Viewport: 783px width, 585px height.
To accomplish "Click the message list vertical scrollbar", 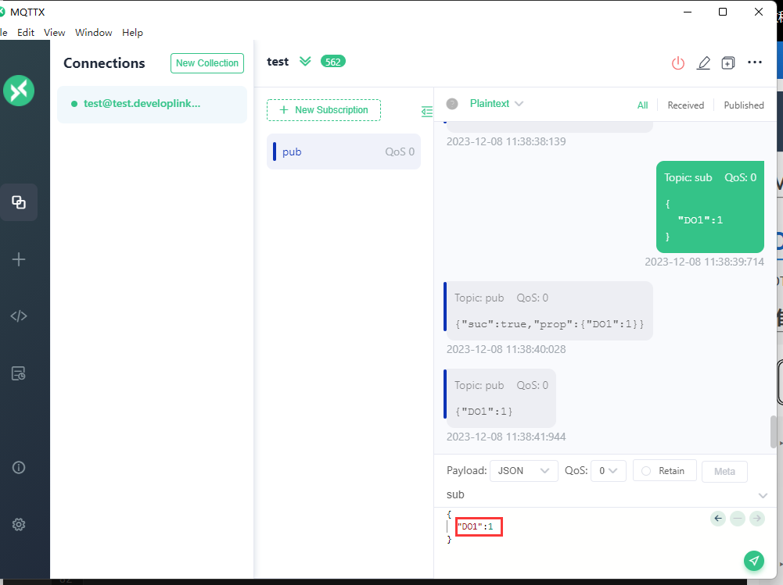I will 773,432.
